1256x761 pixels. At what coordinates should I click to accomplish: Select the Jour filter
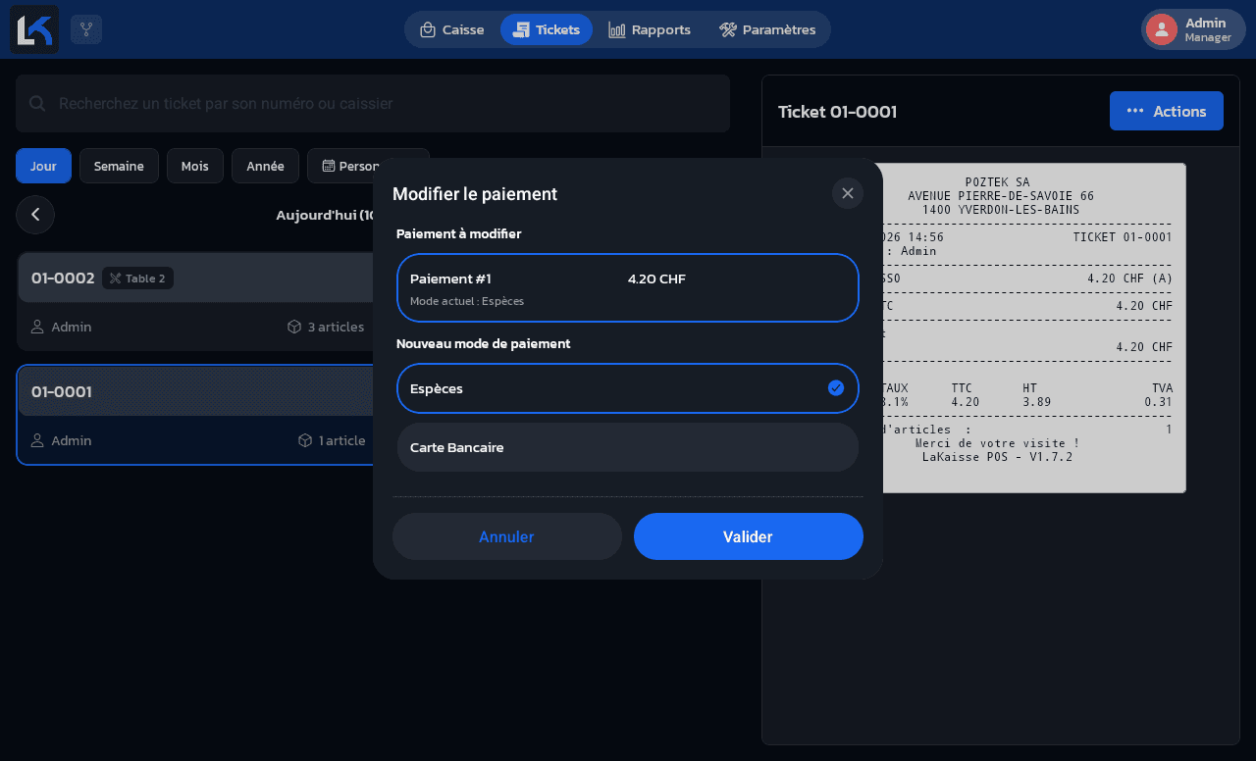coord(43,166)
